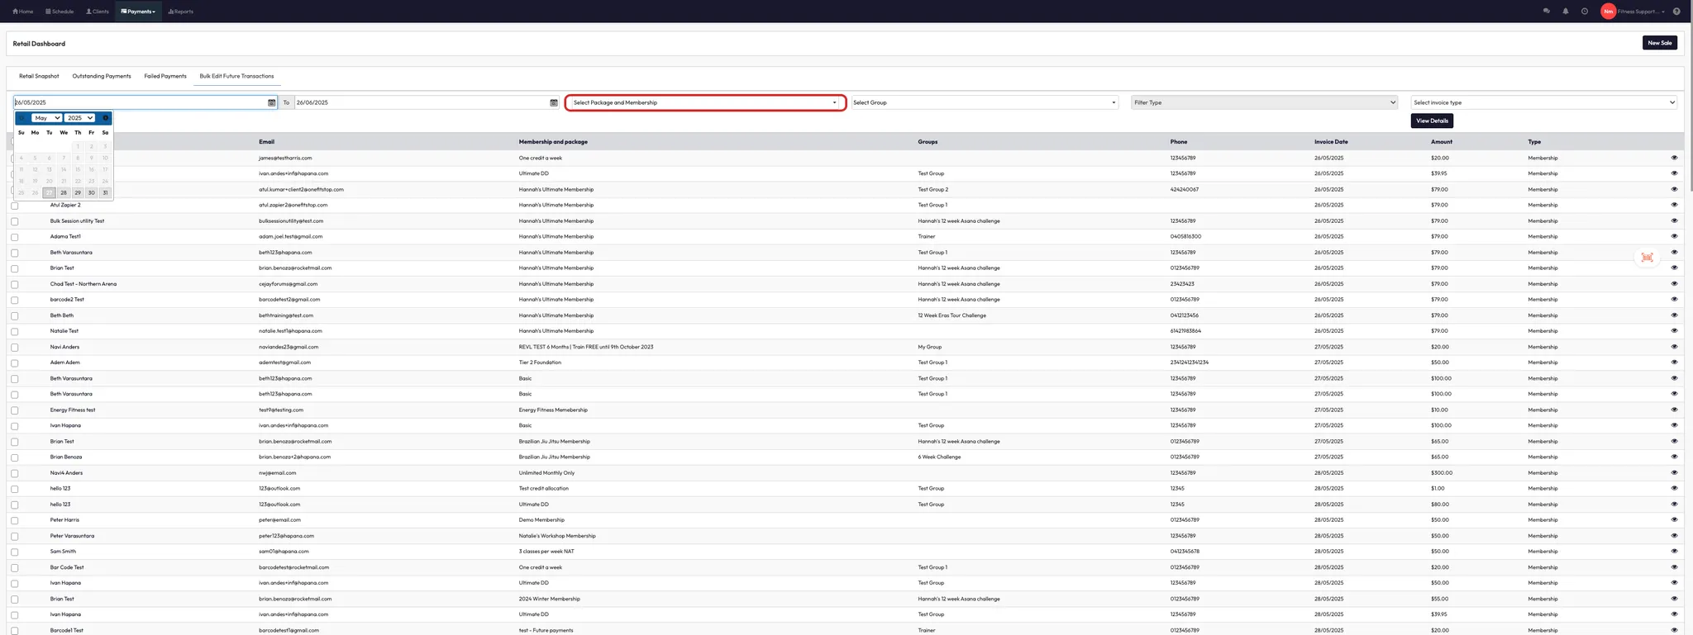This screenshot has width=1693, height=635.
Task: Check the Energy Fitness test row
Action: coord(15,410)
